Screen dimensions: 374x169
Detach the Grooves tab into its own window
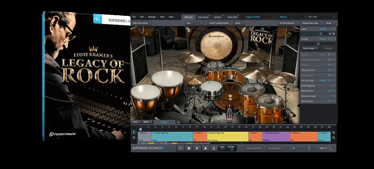coord(209,16)
